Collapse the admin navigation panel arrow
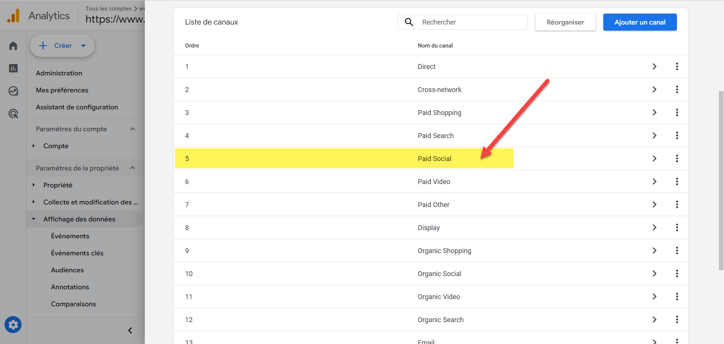Screen dimensions: 724x344 (130, 330)
